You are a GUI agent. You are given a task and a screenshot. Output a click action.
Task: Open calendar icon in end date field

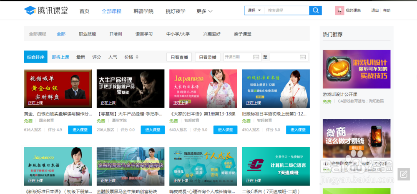(303, 57)
